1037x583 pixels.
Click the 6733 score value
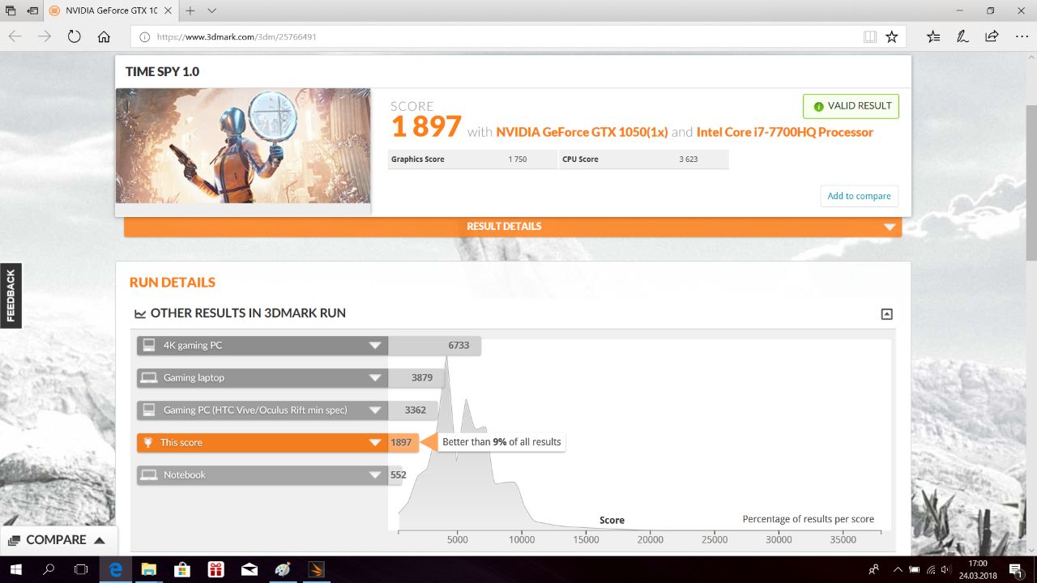459,346
